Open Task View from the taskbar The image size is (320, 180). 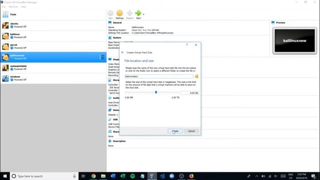[83, 176]
